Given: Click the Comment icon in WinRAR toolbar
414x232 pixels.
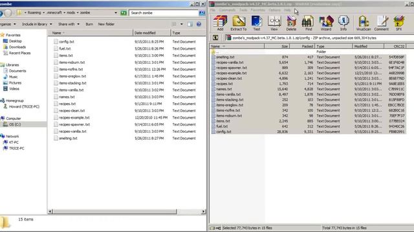Looking at the screenshot, I should [382, 23].
